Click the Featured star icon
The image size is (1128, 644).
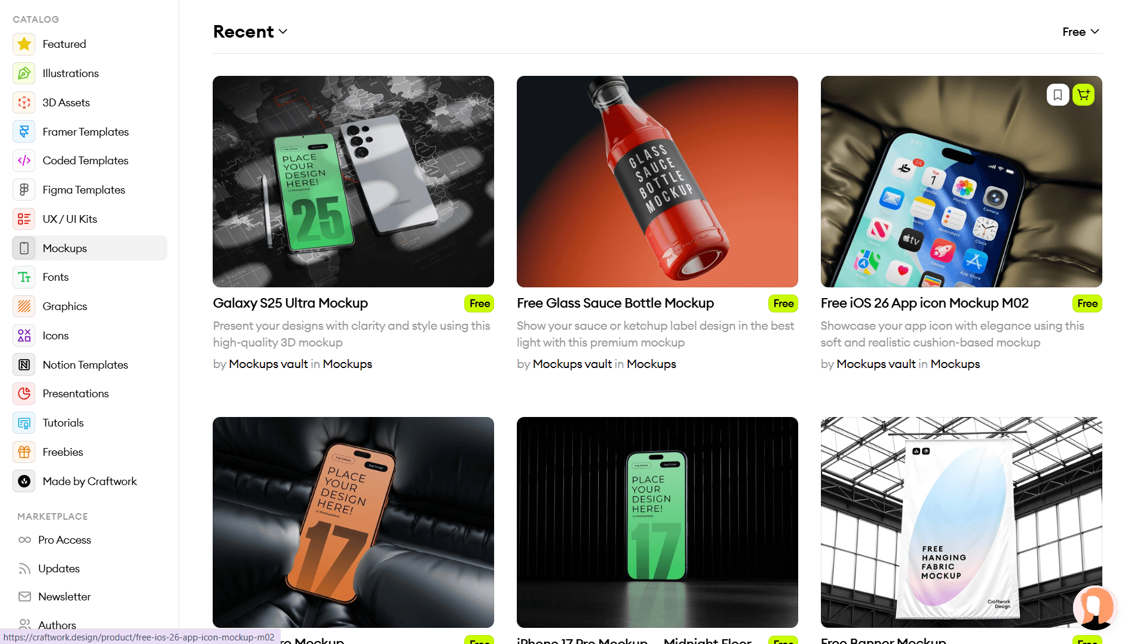click(24, 44)
